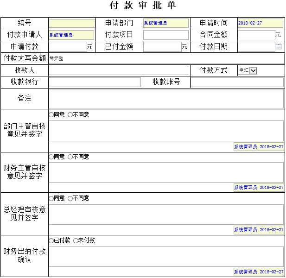Screen dimensions: 286x278
Task: Click the 备注 text area
Action: [166, 98]
